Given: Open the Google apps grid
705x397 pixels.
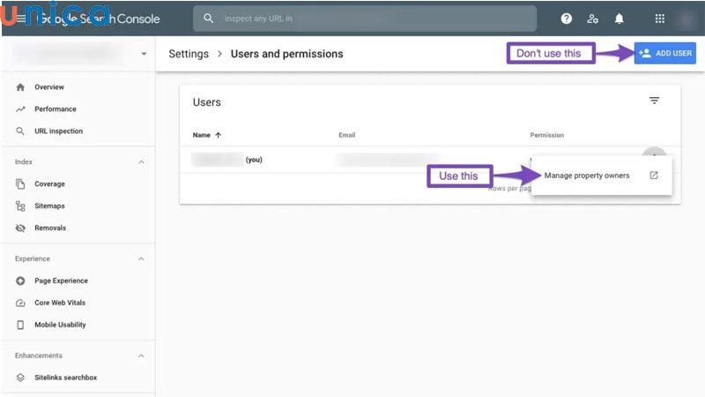Looking at the screenshot, I should click(x=660, y=19).
